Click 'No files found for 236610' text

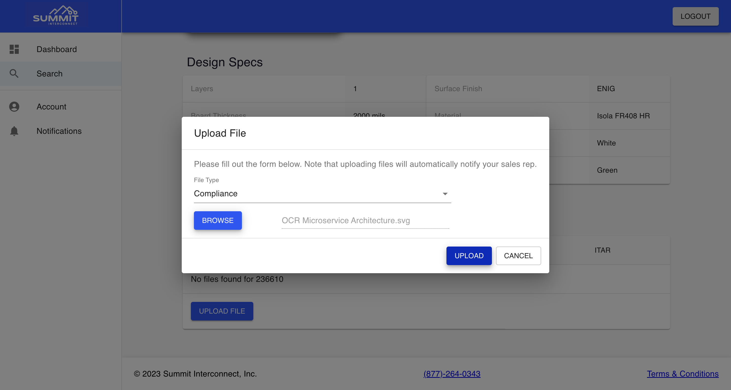click(237, 279)
